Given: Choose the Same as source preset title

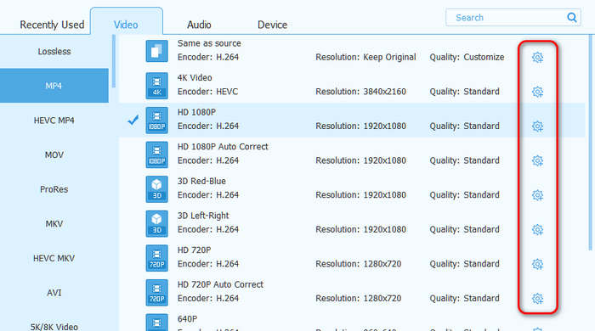Looking at the screenshot, I should coord(209,43).
